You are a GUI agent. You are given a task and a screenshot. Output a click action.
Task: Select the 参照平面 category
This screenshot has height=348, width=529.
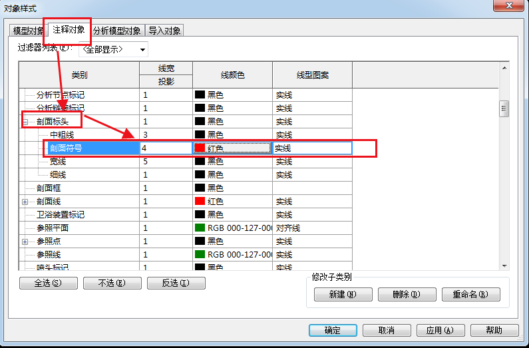point(53,228)
